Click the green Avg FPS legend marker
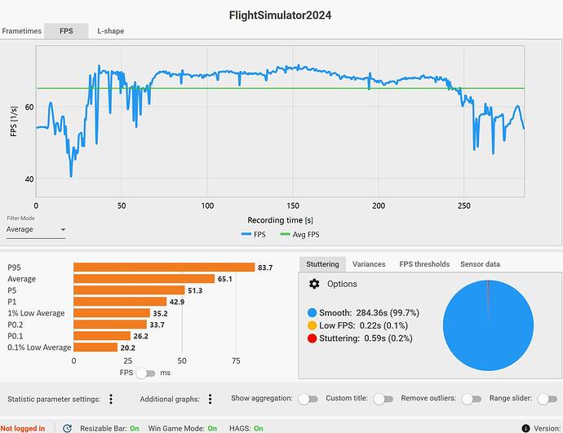Viewport: 563px width, 433px height. pyautogui.click(x=285, y=234)
